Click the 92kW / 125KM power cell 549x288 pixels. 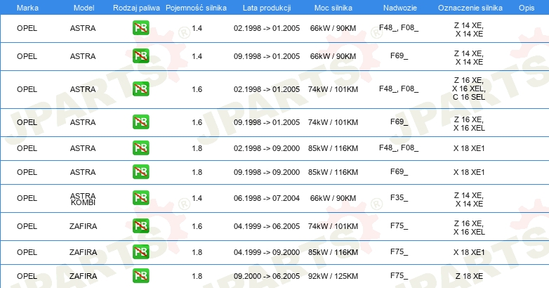pyautogui.click(x=333, y=276)
